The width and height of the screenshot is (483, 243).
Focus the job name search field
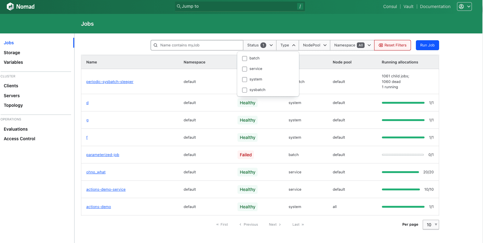coord(199,45)
